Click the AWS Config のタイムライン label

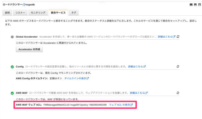(x=32, y=78)
